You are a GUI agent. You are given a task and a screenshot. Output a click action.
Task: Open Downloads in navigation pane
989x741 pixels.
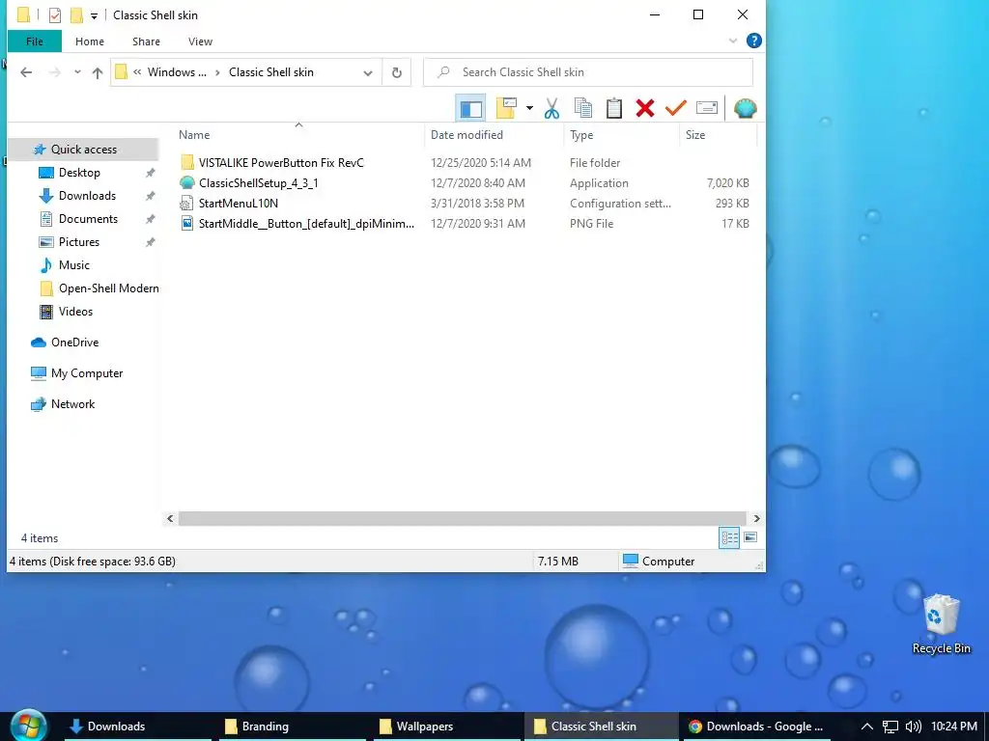pos(87,196)
